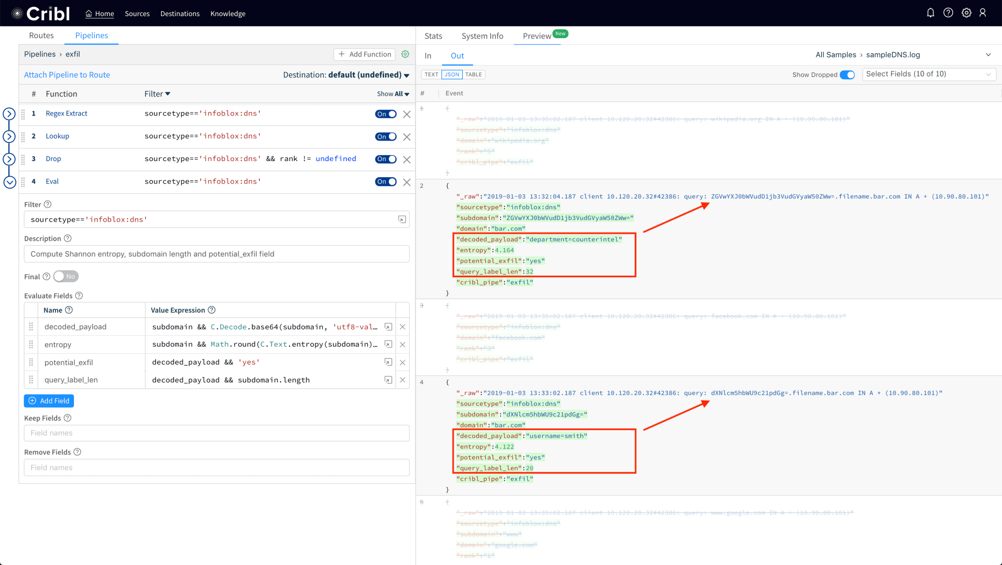Open the help question mark icon in header
This screenshot has height=565, width=1002.
tap(948, 13)
